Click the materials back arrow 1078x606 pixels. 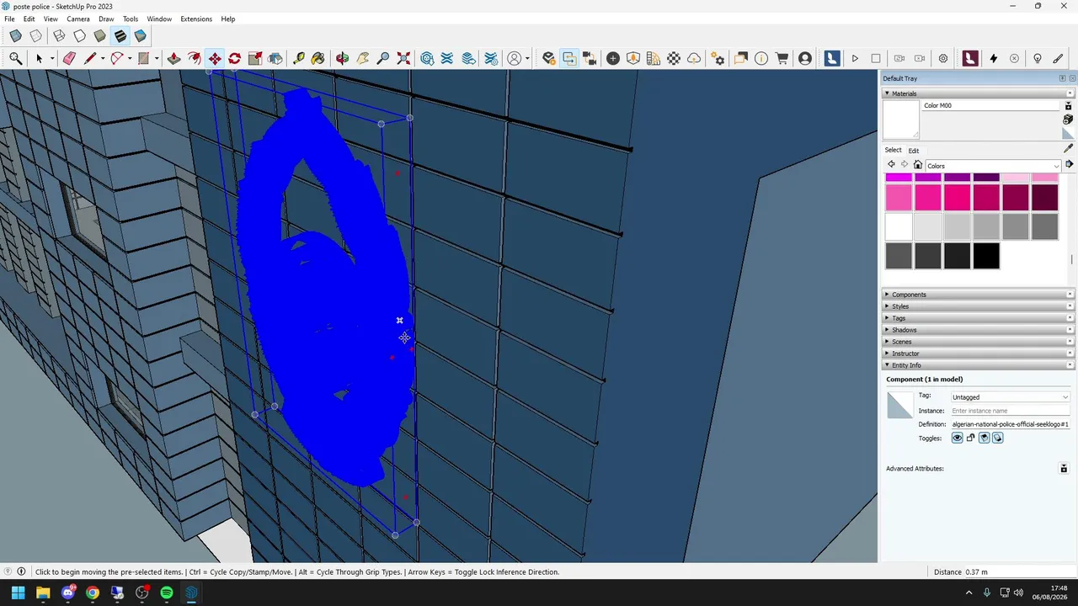tap(891, 165)
